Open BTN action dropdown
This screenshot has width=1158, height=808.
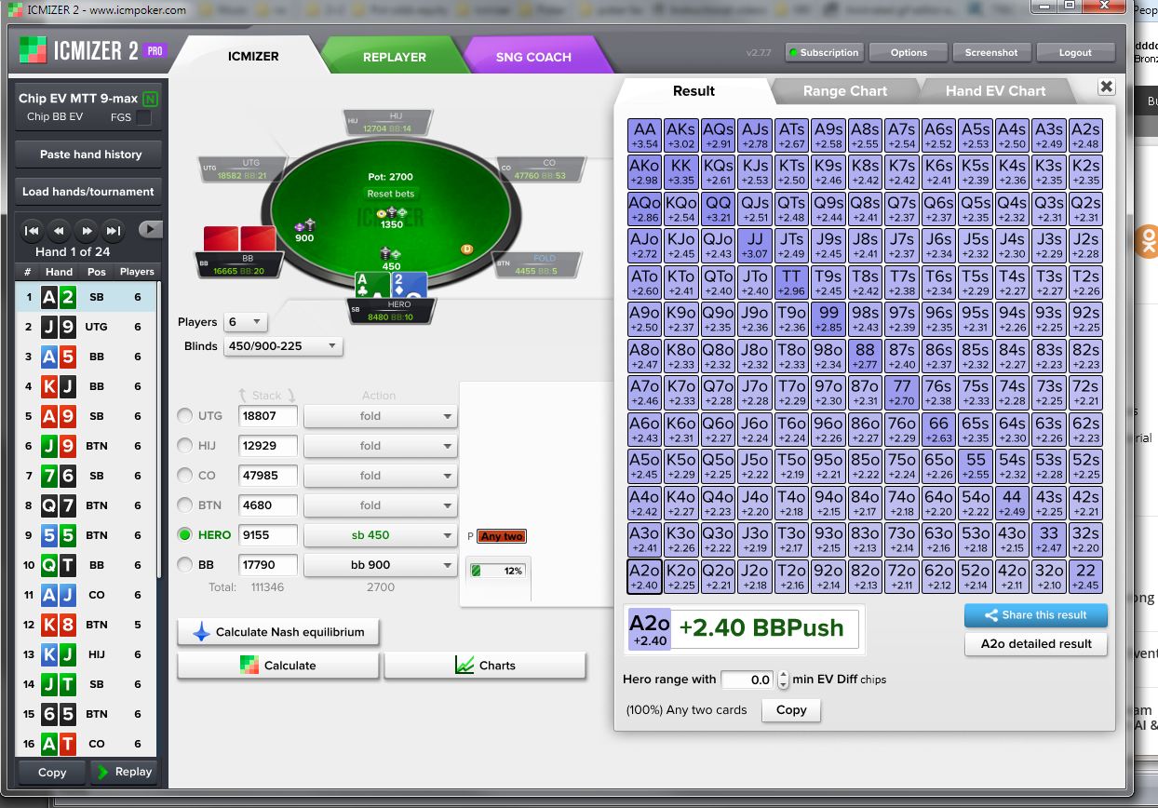click(x=381, y=505)
